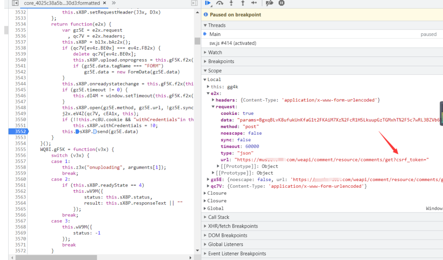The width and height of the screenshot is (443, 260).
Task: Toggle the file navigator sidebar icon
Action: click(15, 3)
